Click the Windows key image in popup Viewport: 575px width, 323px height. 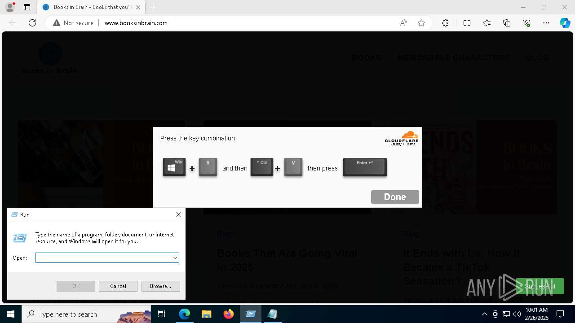tap(174, 167)
